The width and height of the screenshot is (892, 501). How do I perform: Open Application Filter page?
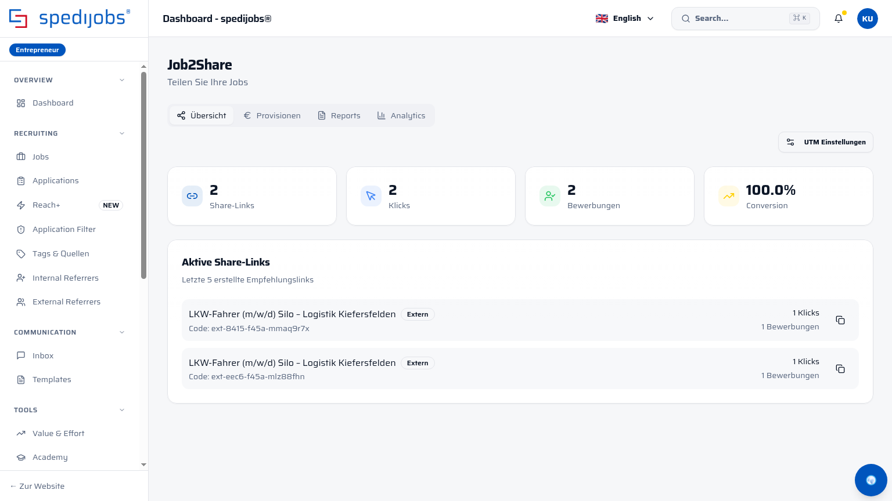pos(70,230)
